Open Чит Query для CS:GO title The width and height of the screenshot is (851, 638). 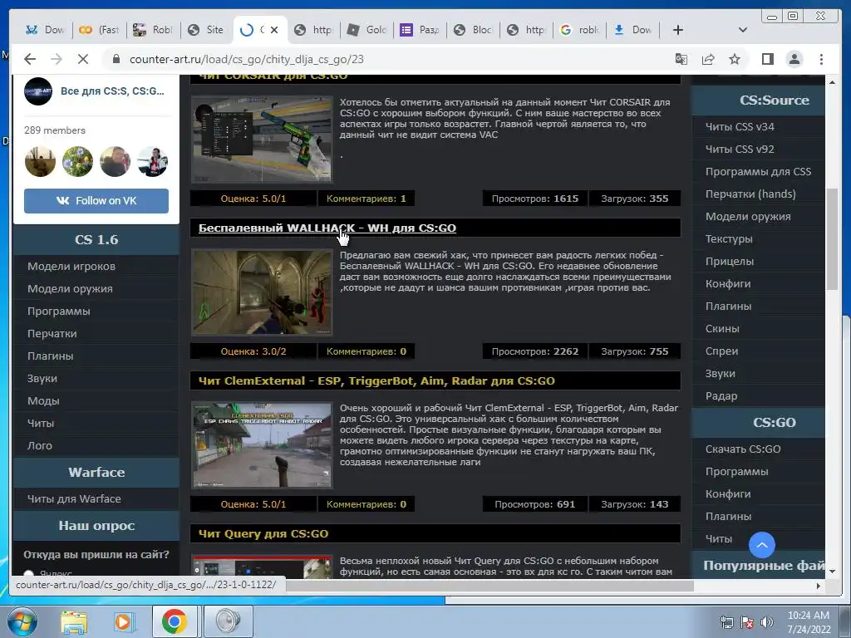(x=263, y=534)
